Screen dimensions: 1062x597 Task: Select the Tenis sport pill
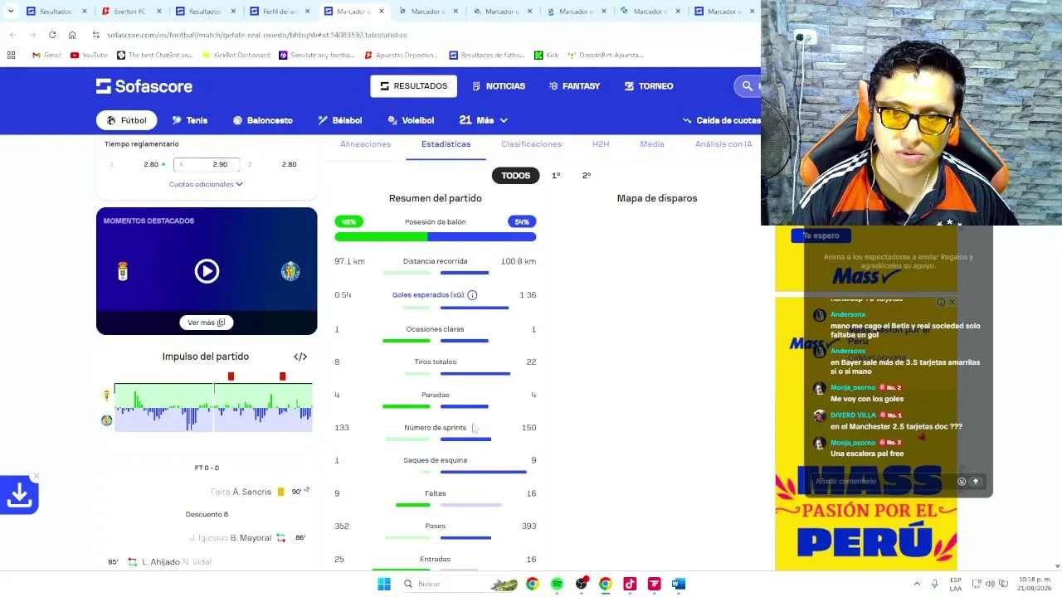189,120
